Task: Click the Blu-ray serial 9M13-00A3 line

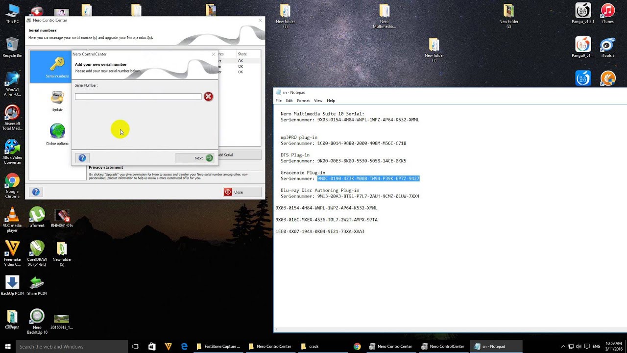Action: point(350,196)
